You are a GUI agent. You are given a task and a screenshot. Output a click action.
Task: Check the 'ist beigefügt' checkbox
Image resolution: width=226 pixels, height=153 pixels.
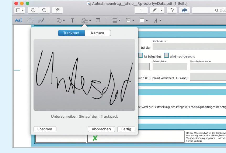pyautogui.click(x=140, y=55)
